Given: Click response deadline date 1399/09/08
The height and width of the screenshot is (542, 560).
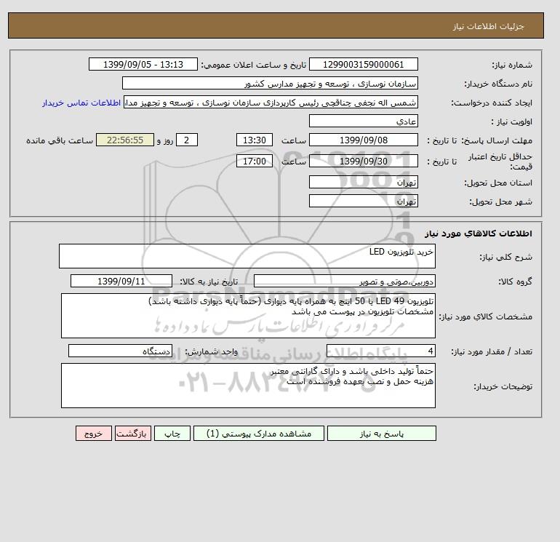Looking at the screenshot, I should click(x=363, y=140).
